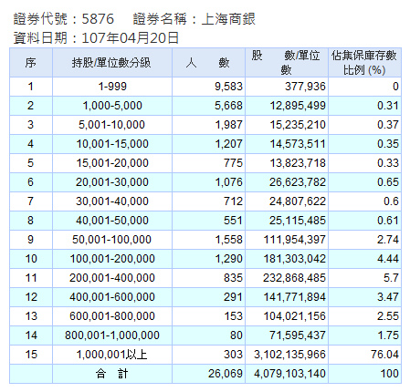Click the 1,558 holder count cell
Viewport: 410px width, 392px height.
click(x=208, y=240)
